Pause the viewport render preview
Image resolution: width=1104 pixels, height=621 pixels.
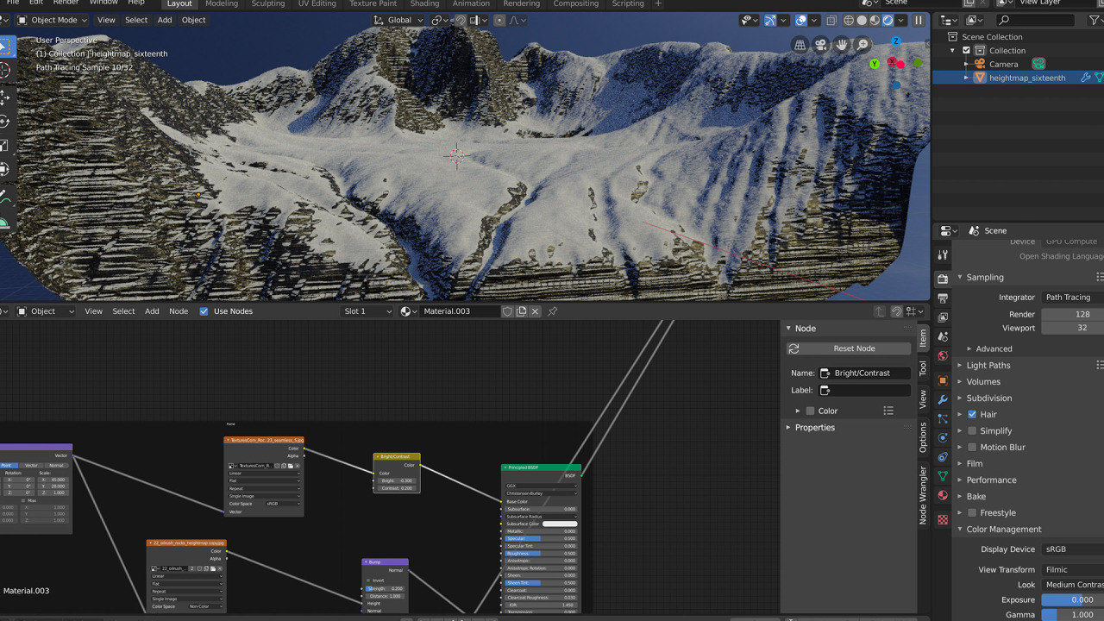tap(919, 20)
